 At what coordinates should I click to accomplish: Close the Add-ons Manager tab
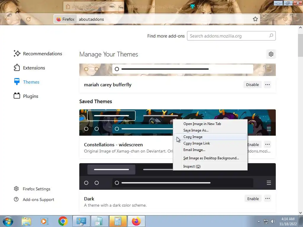tap(120, 7)
